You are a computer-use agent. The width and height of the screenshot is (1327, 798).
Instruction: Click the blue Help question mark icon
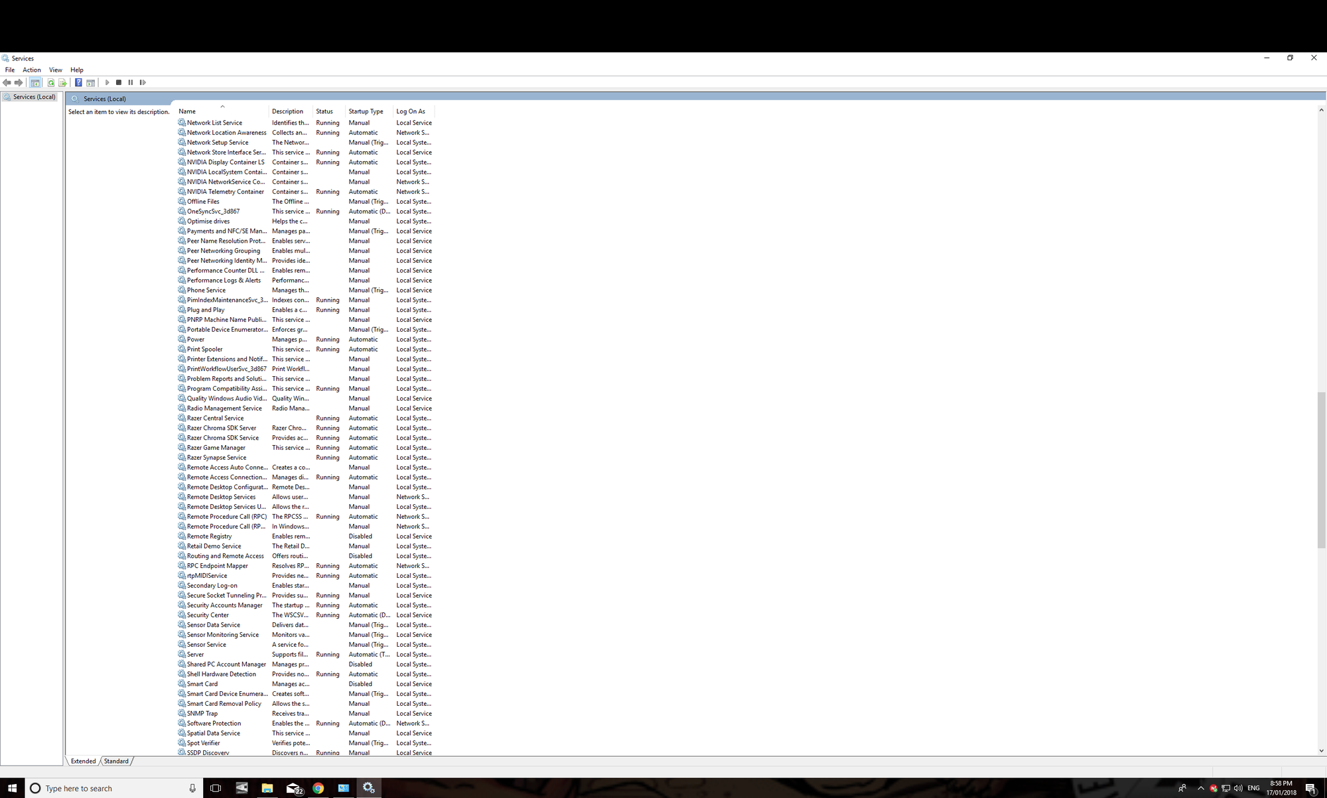[78, 83]
